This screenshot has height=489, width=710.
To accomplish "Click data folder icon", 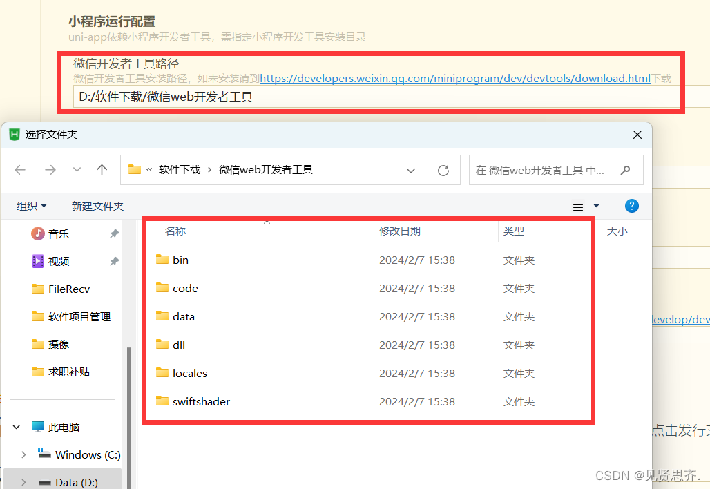I will pos(162,316).
